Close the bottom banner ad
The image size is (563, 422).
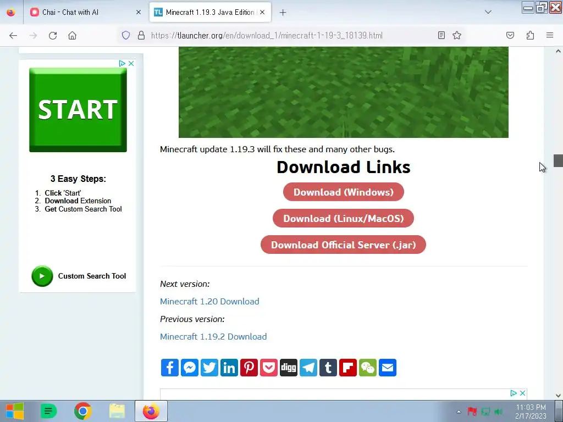(x=523, y=393)
